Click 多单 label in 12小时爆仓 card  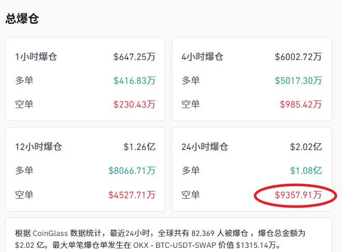click(24, 171)
